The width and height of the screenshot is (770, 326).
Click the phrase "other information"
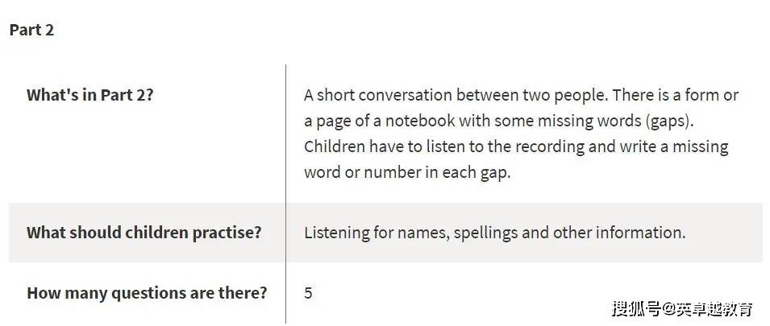coord(618,233)
